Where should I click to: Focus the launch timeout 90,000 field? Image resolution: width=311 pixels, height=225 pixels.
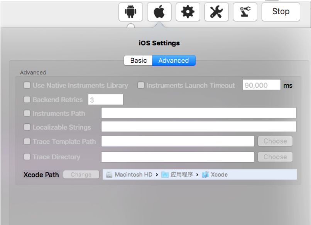(262, 85)
